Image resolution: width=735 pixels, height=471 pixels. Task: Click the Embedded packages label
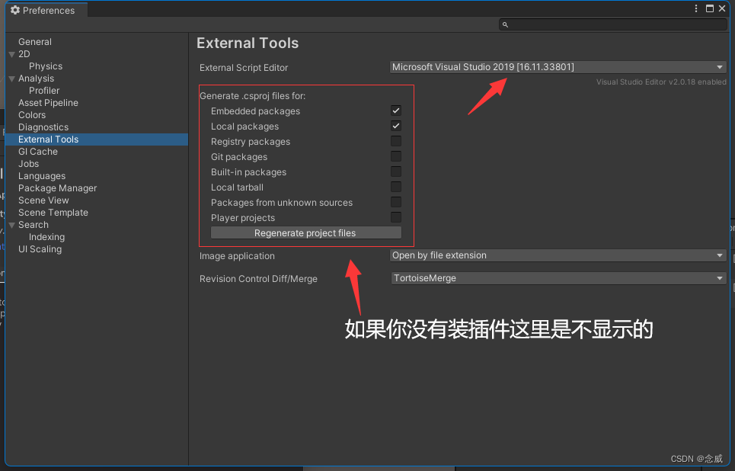click(255, 111)
